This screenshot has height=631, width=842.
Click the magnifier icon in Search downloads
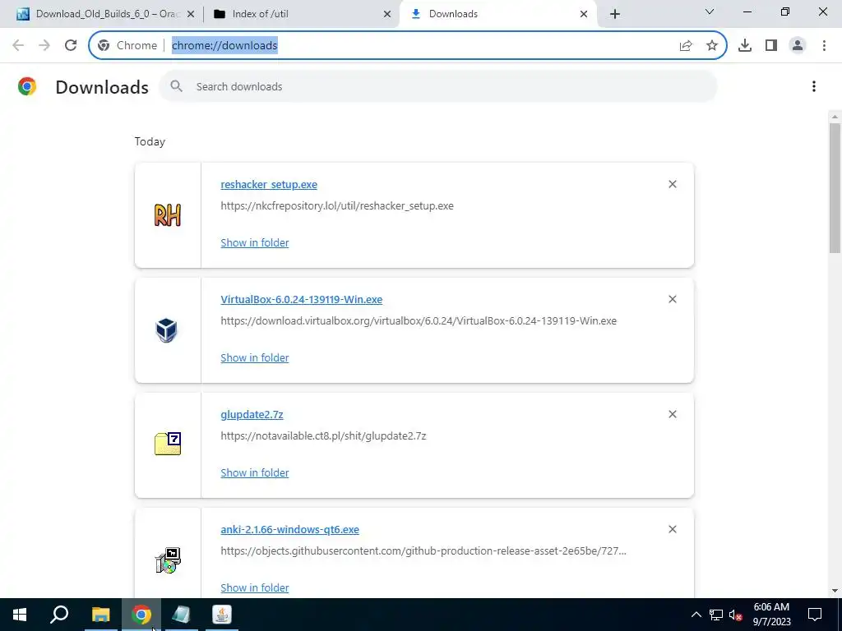point(176,85)
